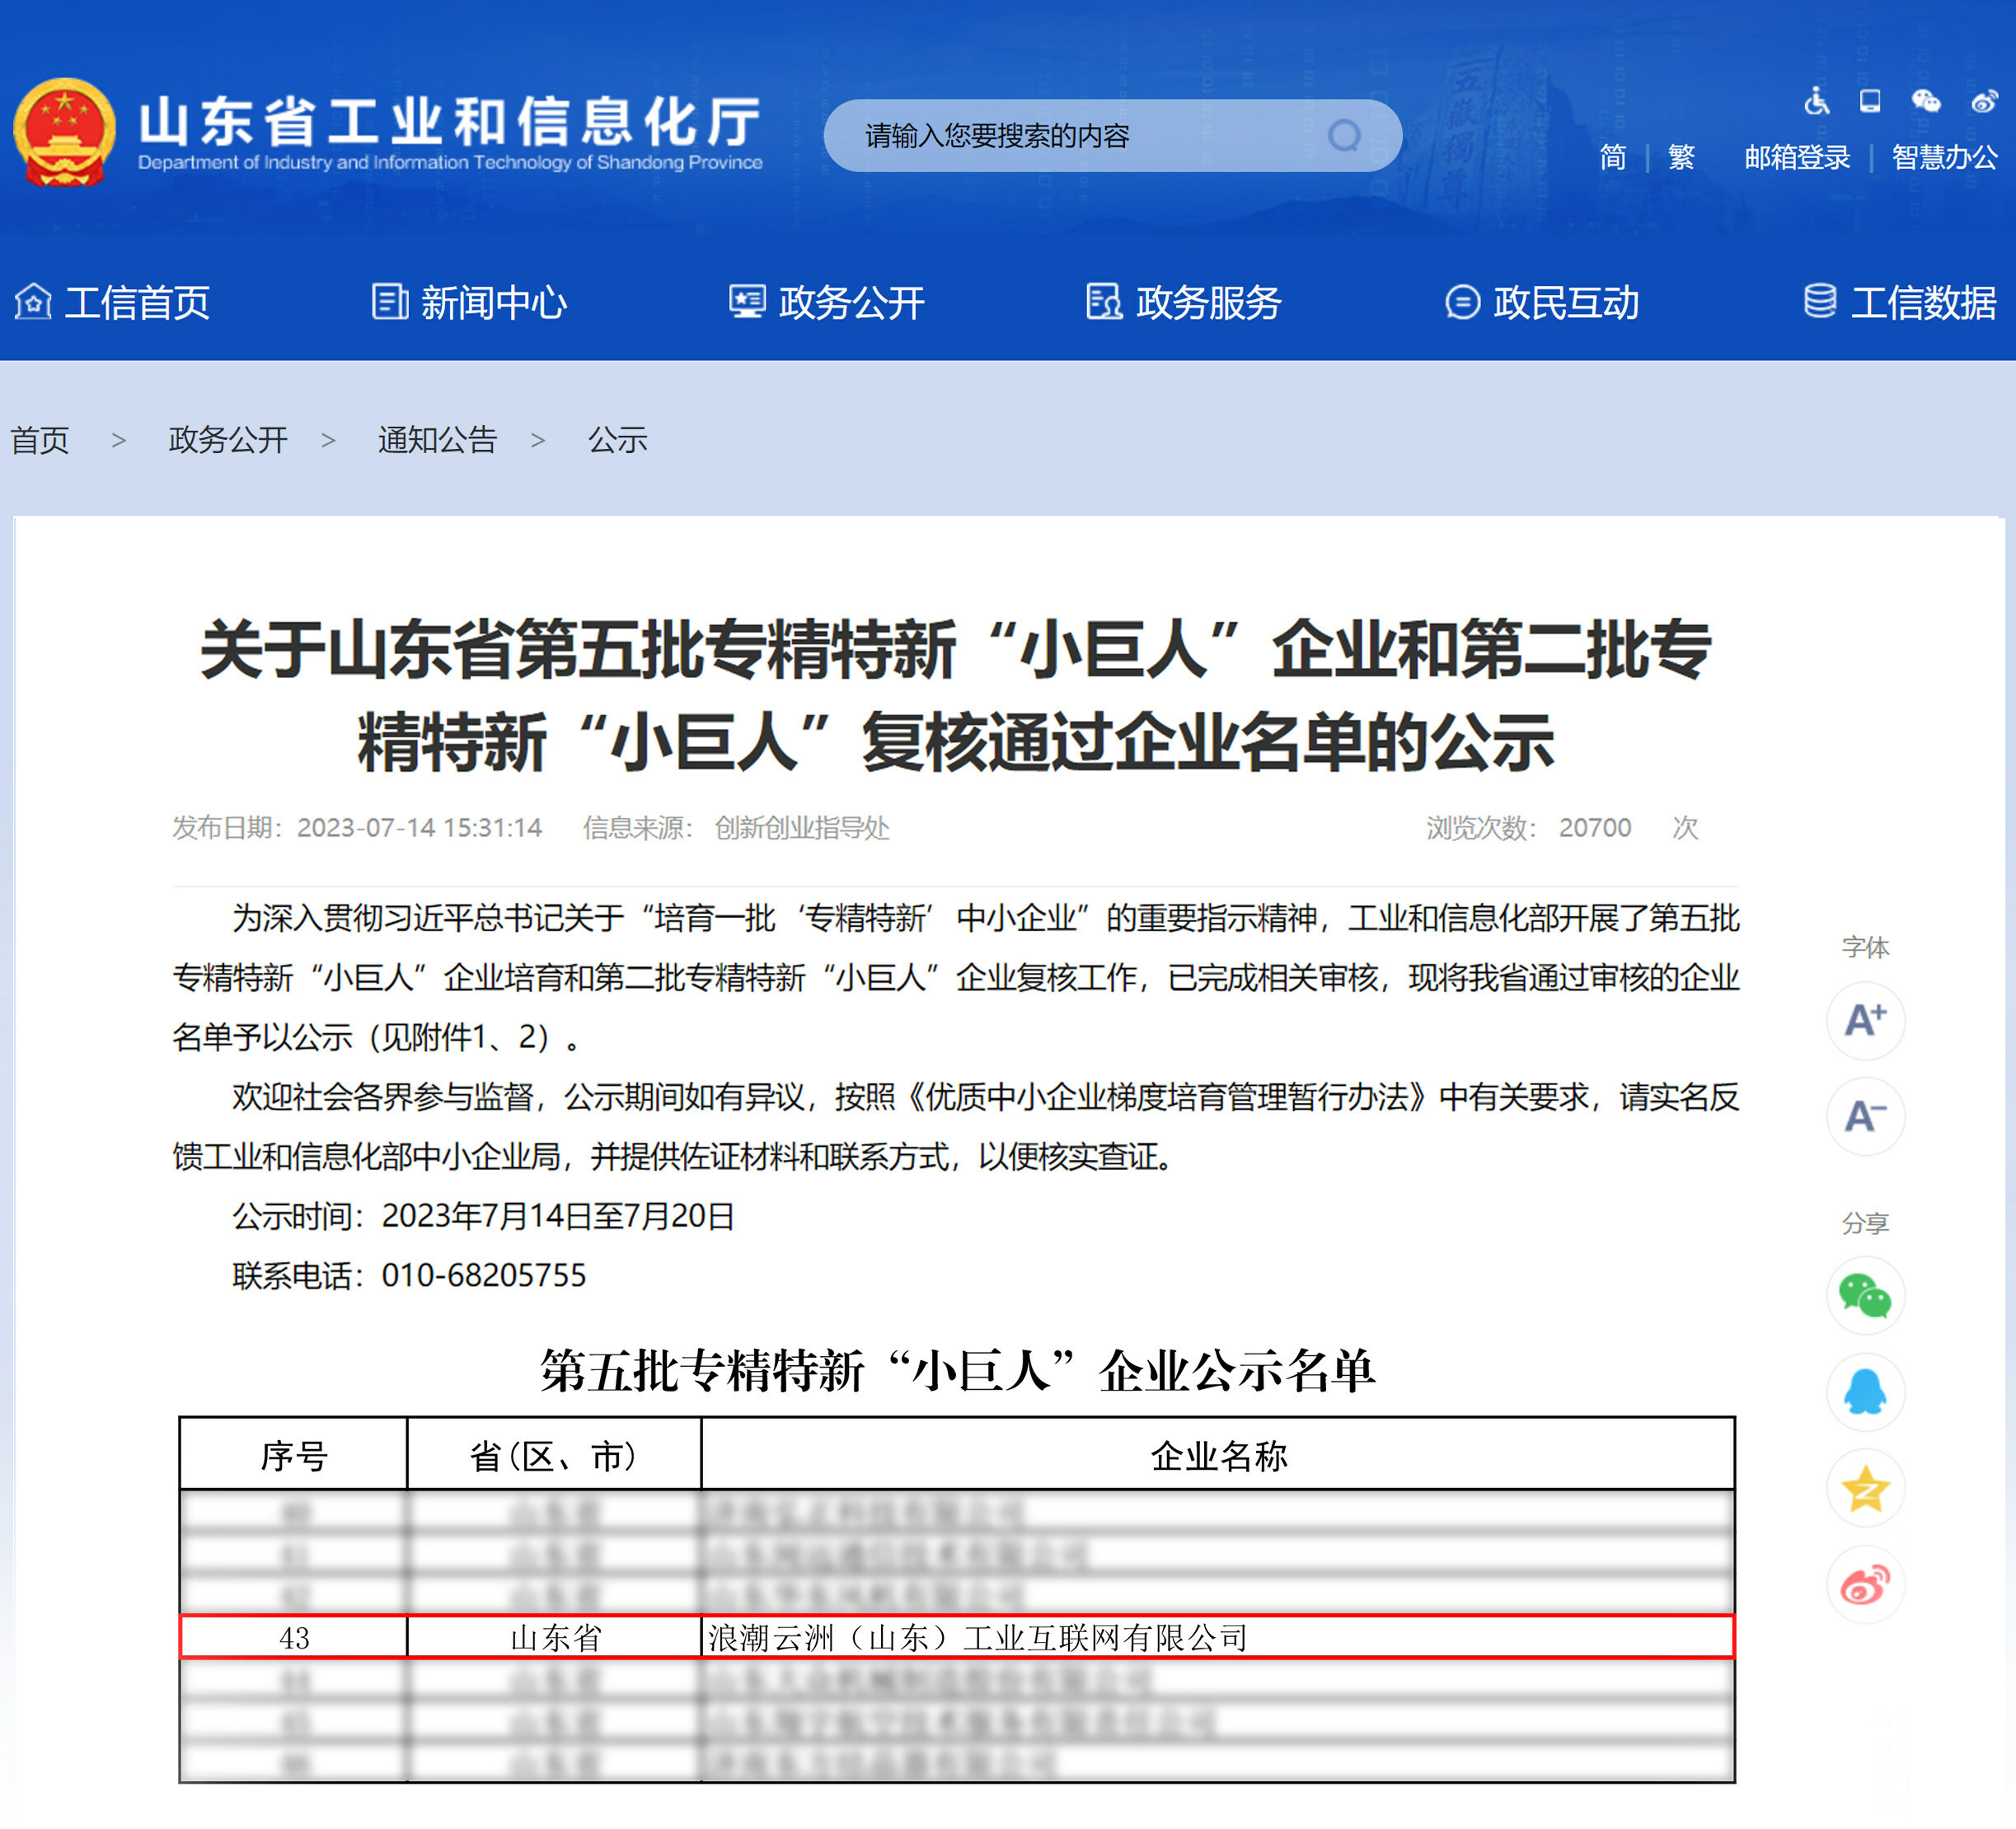Viewport: 2016px width, 1829px height.
Task: Switch to Simplified Chinese 简
Action: coord(1612,157)
